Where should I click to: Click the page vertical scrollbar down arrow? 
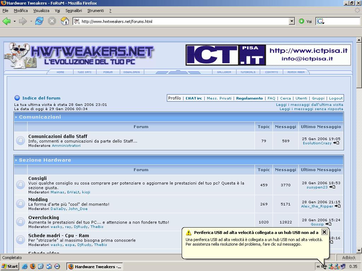point(359,251)
